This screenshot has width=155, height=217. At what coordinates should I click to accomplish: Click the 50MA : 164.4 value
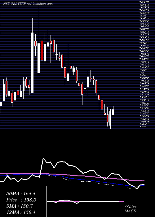pos(21,194)
